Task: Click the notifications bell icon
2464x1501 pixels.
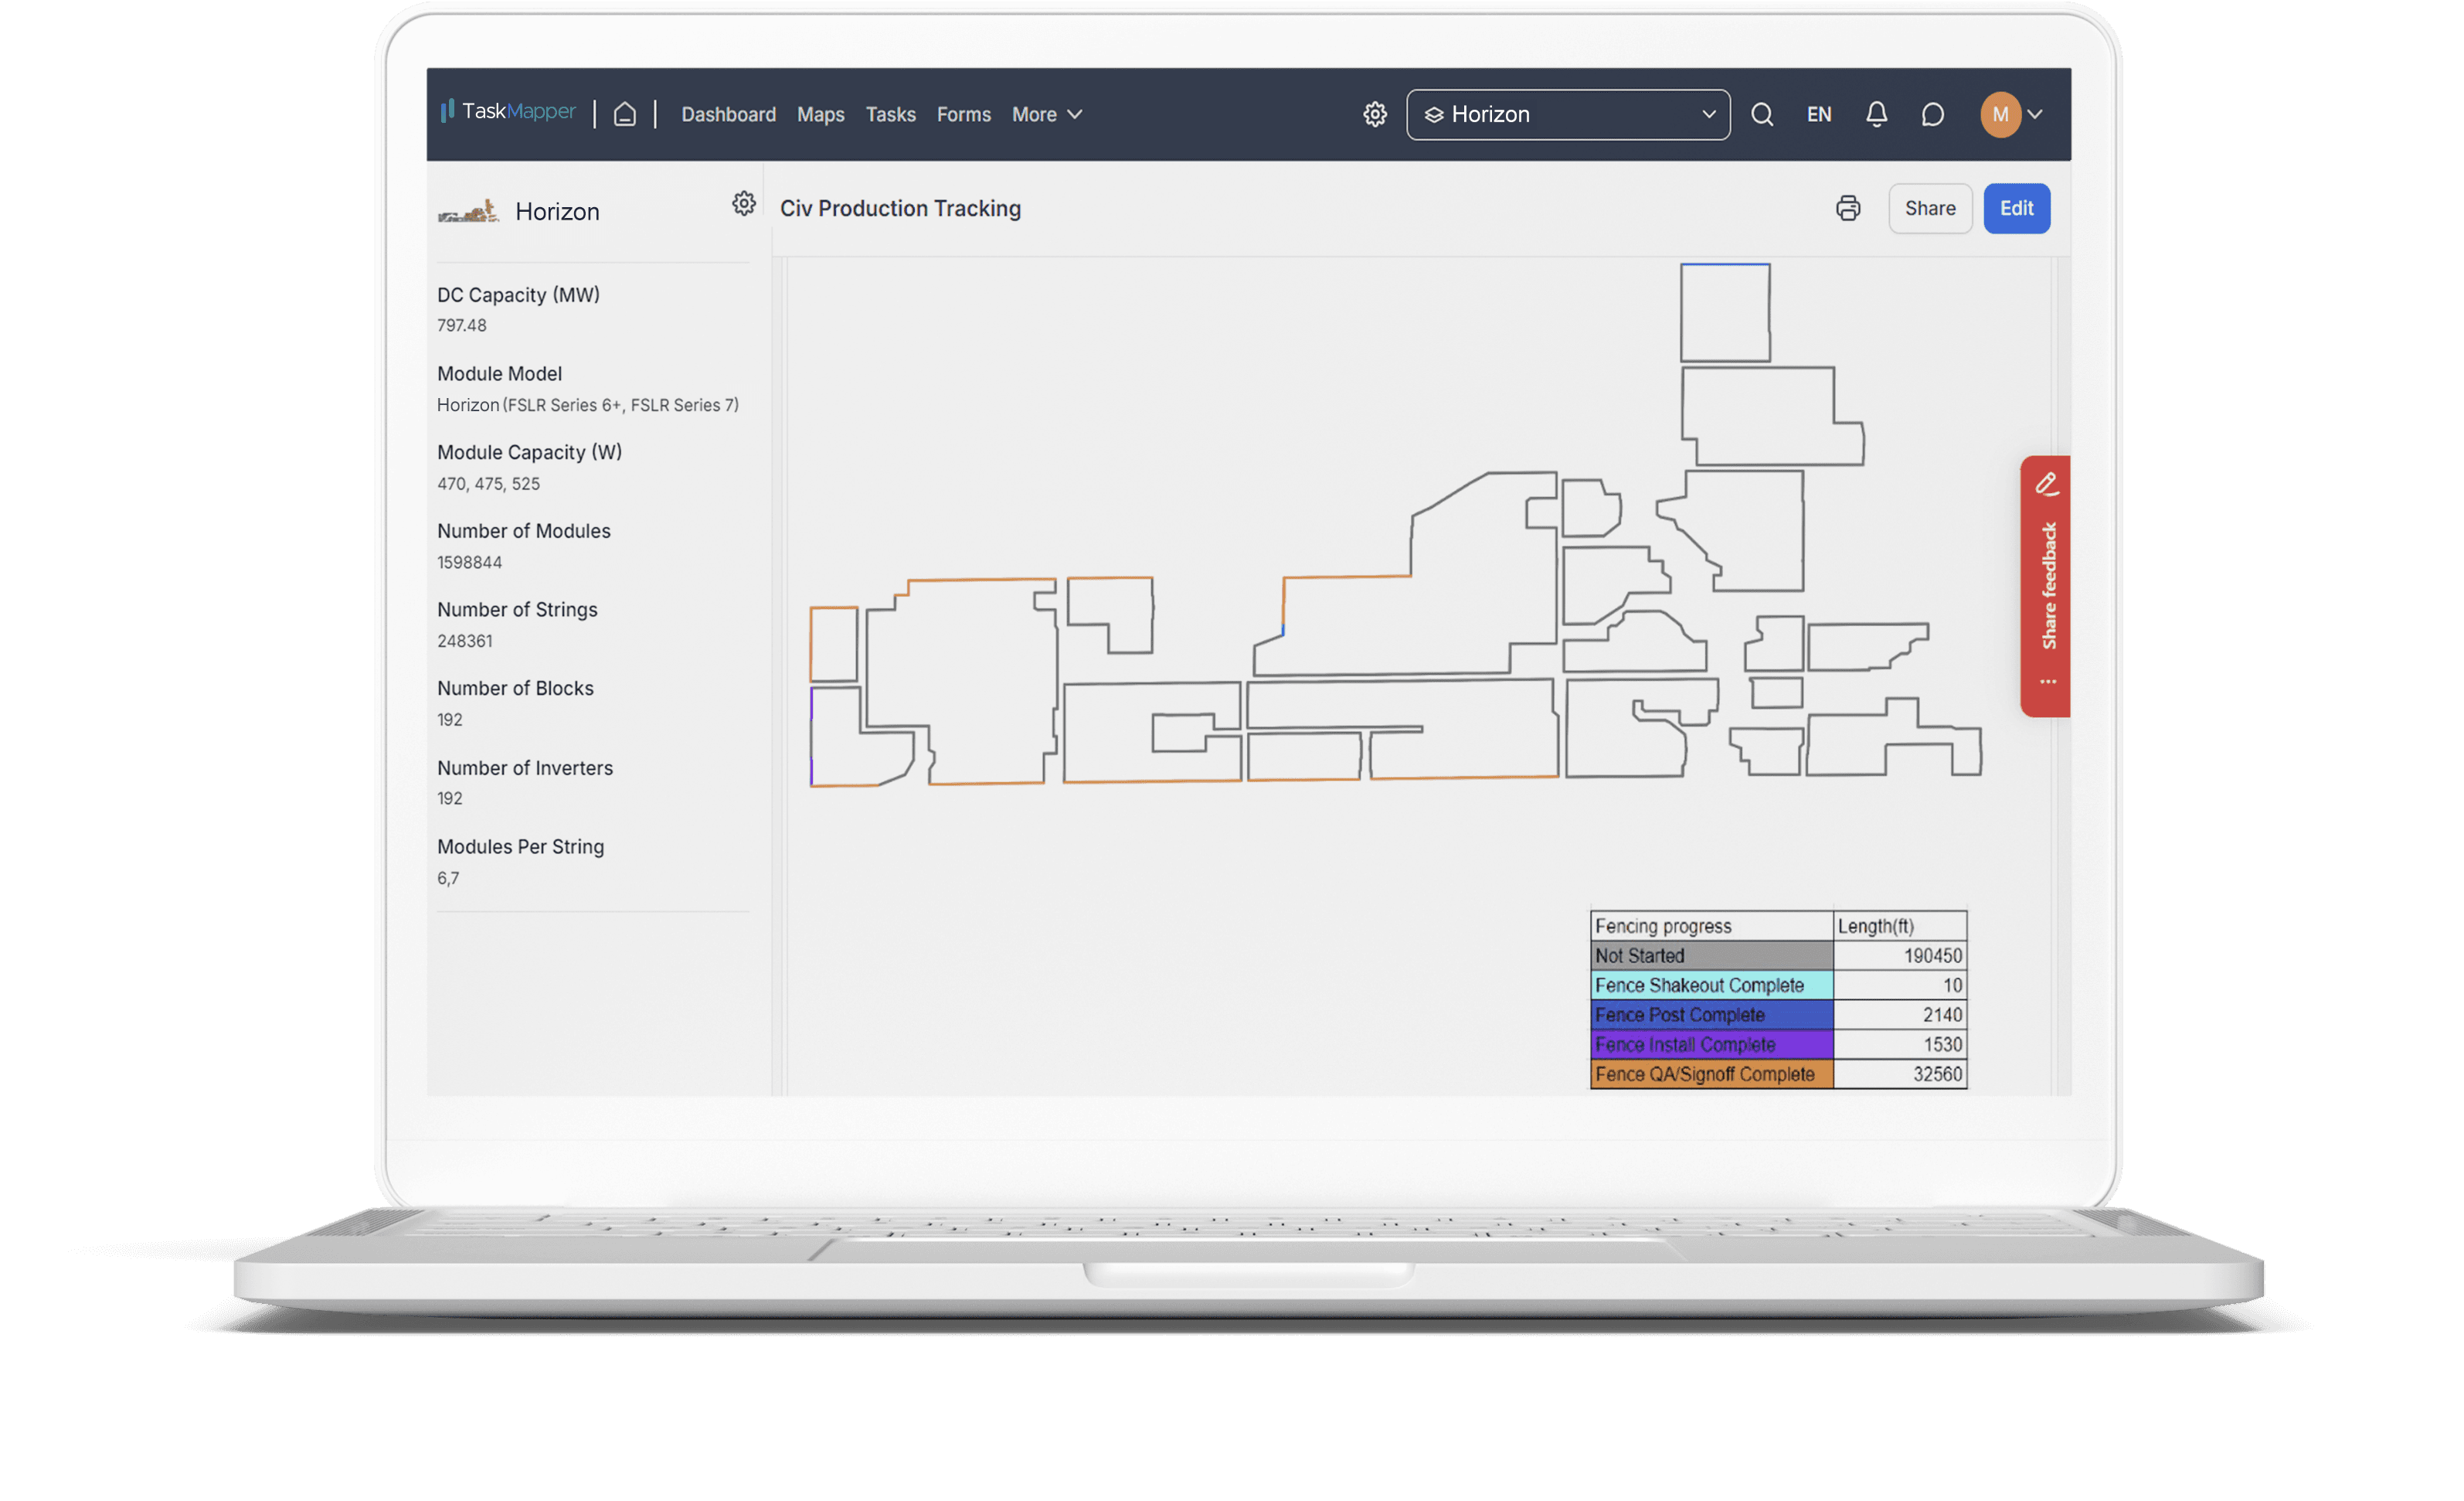Action: (x=1877, y=114)
